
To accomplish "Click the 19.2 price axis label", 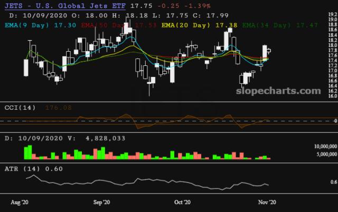I will pos(332,19).
